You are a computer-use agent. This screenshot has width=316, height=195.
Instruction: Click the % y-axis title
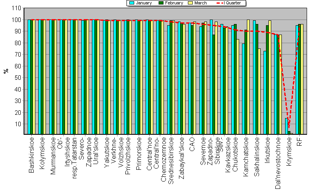6,71
